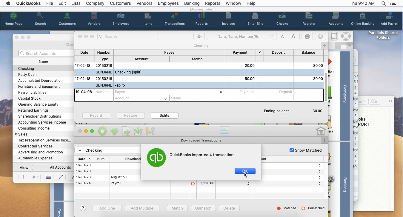Click the printer icon in Checking register
The image size is (403, 217).
click(x=307, y=36)
